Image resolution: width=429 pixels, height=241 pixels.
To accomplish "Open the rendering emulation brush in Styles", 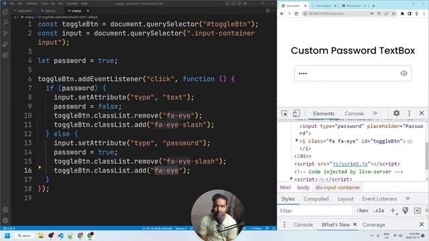I will (x=405, y=210).
